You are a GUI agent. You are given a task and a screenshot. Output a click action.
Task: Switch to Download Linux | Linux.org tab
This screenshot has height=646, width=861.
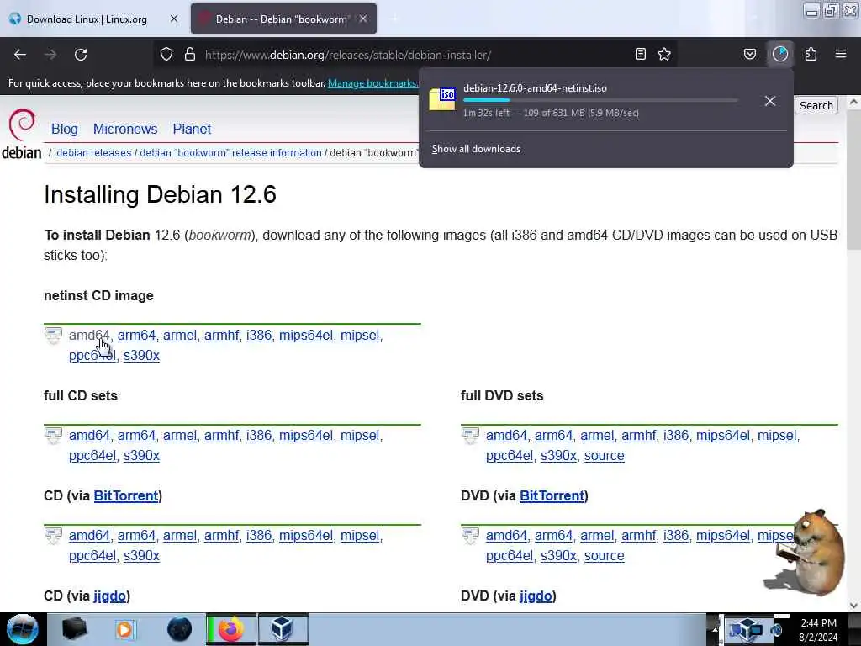pos(87,19)
